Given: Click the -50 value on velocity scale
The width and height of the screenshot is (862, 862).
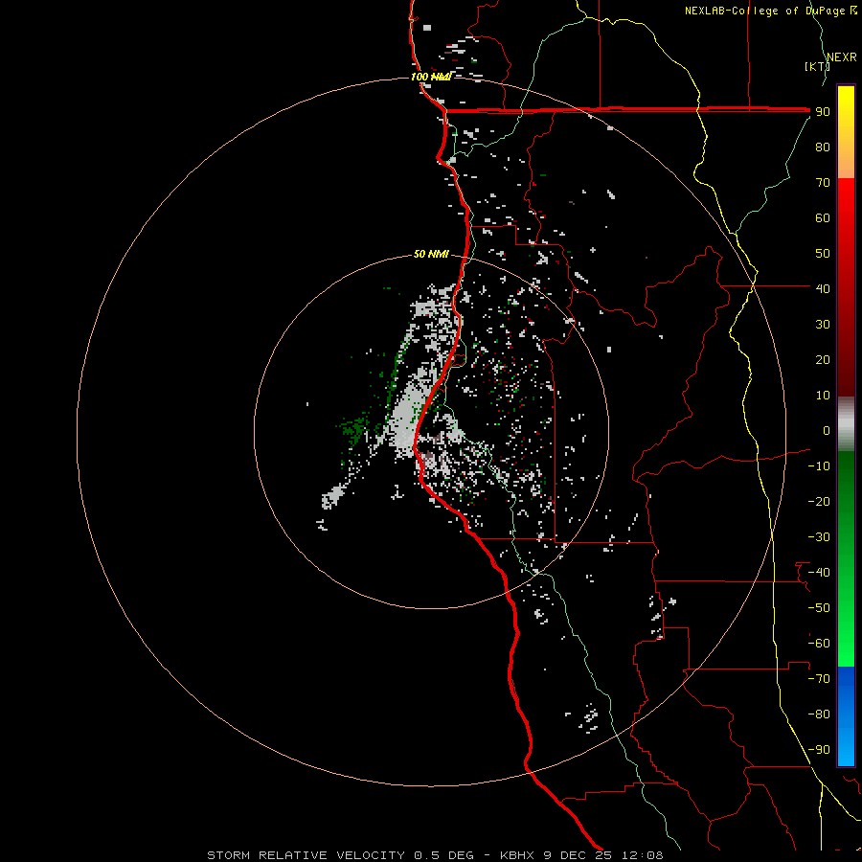Looking at the screenshot, I should click(819, 607).
